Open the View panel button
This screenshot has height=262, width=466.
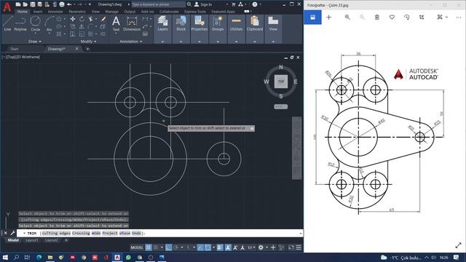tap(273, 23)
